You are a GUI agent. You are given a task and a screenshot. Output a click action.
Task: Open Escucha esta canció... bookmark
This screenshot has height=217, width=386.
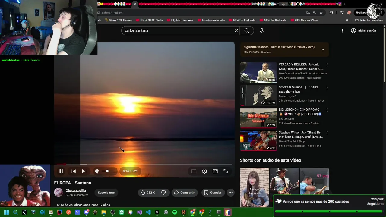pos(211,20)
